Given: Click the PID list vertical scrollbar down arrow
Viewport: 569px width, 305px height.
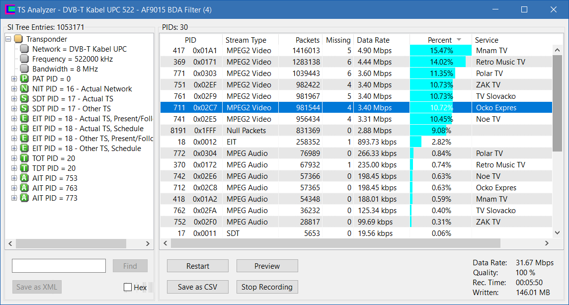Looking at the screenshot, I should [x=558, y=233].
